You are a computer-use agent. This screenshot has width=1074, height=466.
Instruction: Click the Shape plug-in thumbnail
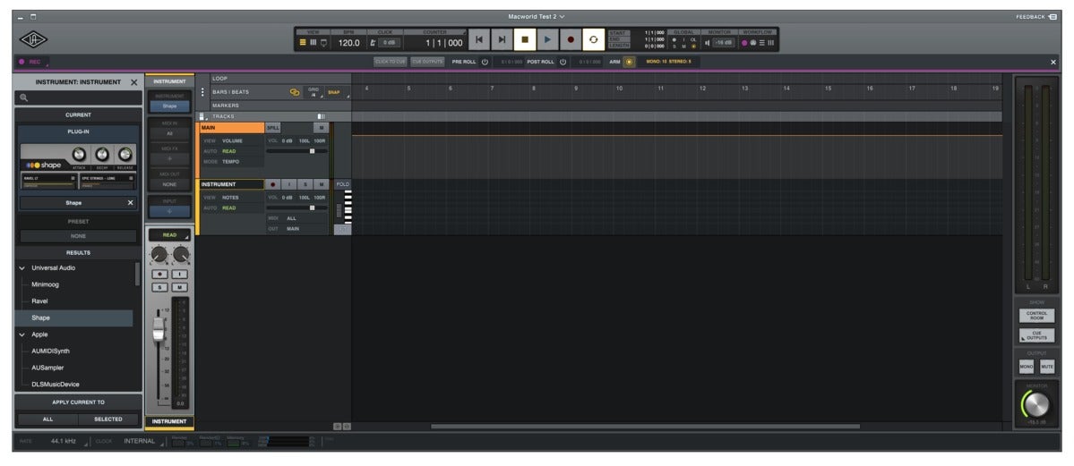tap(78, 166)
